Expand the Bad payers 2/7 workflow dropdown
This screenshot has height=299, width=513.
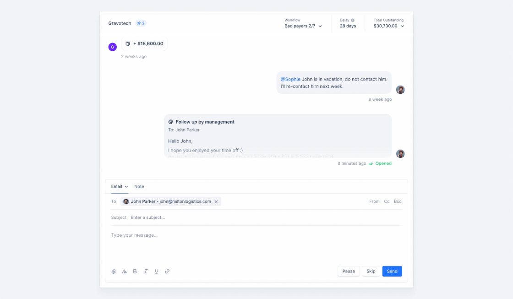coord(303,26)
